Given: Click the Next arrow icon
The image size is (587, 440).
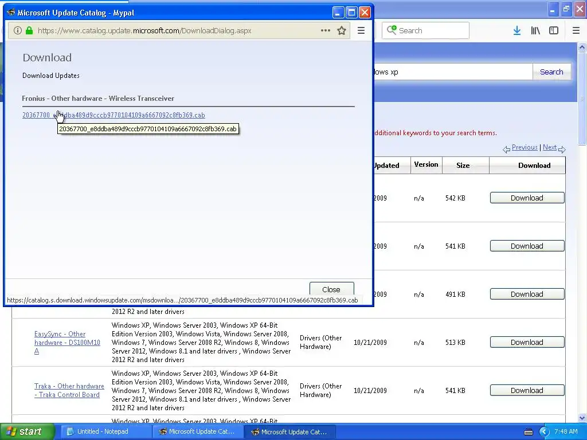Looking at the screenshot, I should (562, 150).
